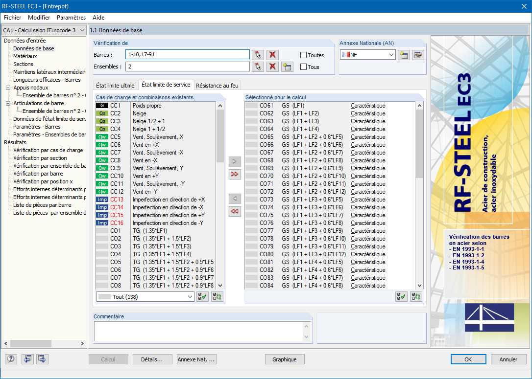Click the pick-bars selection icon next to Barres

pos(258,55)
